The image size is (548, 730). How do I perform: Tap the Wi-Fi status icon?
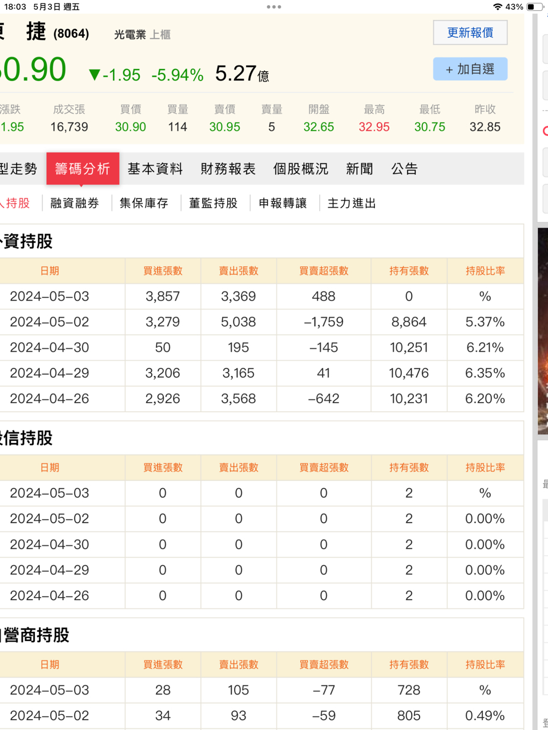pos(498,7)
